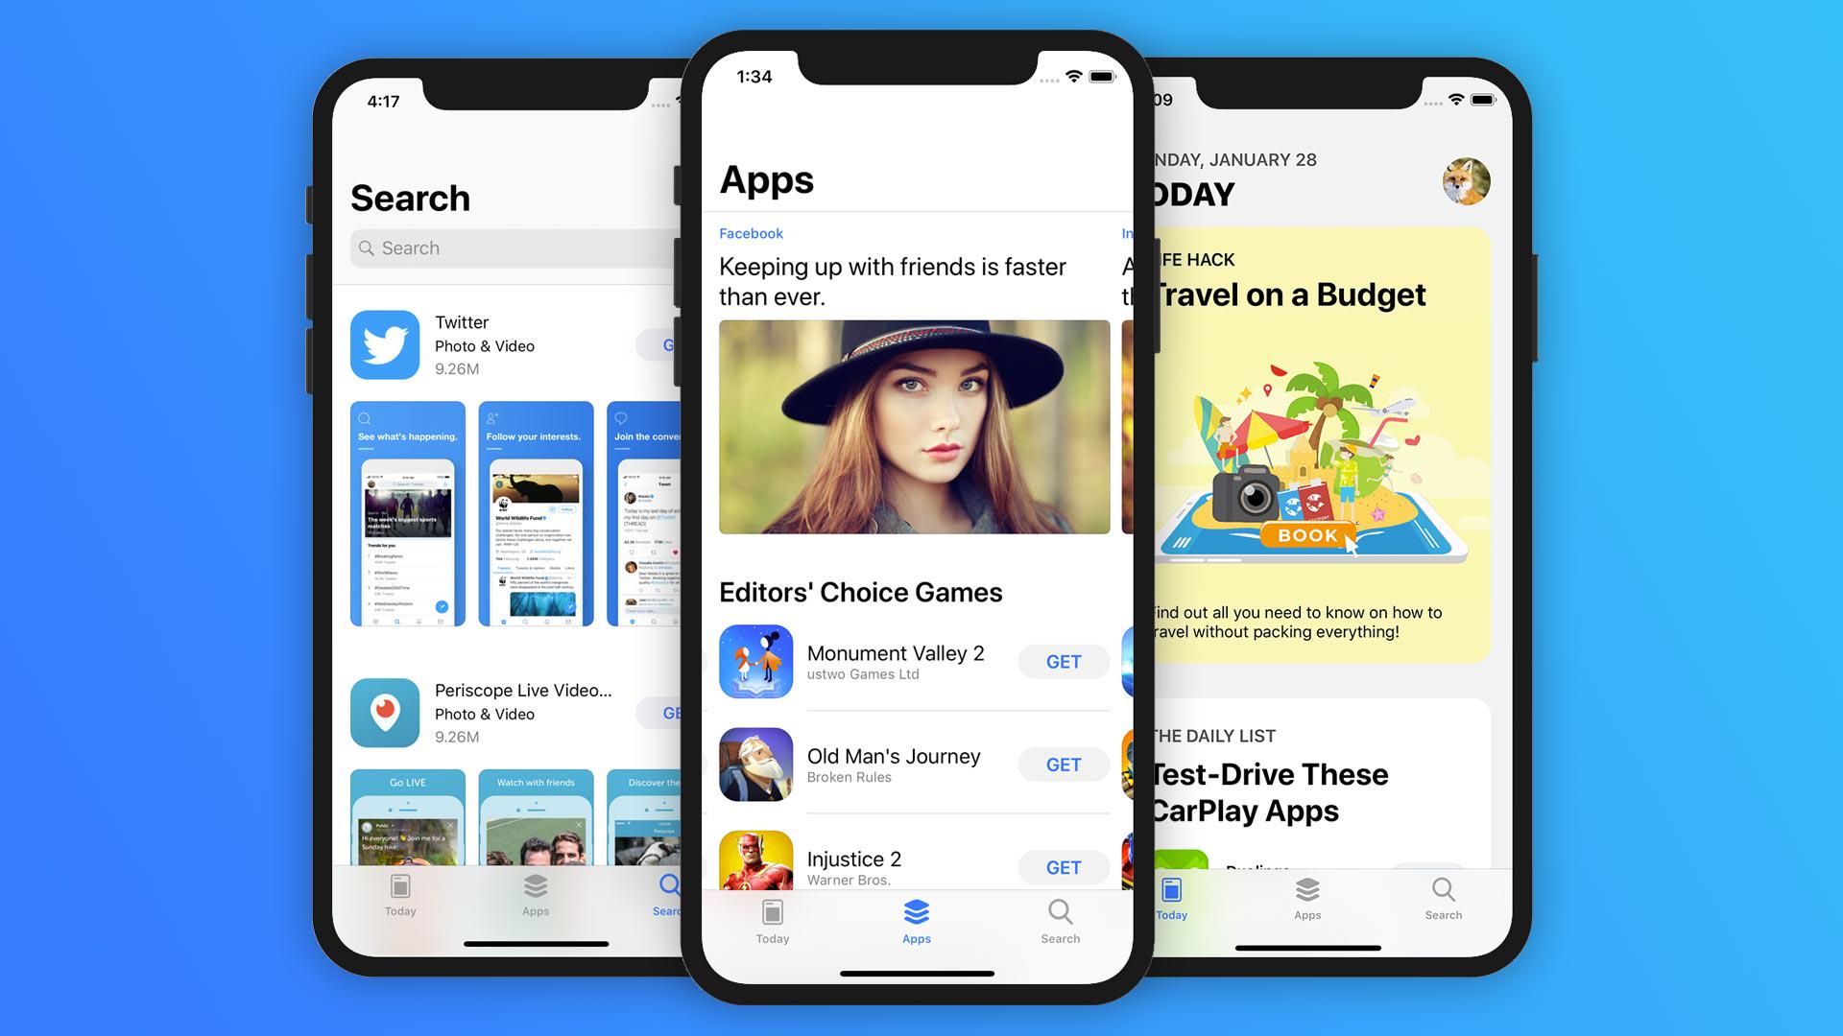This screenshot has height=1036, width=1843.
Task: Tap GET button for Monument Valley 2
Action: 1065,658
